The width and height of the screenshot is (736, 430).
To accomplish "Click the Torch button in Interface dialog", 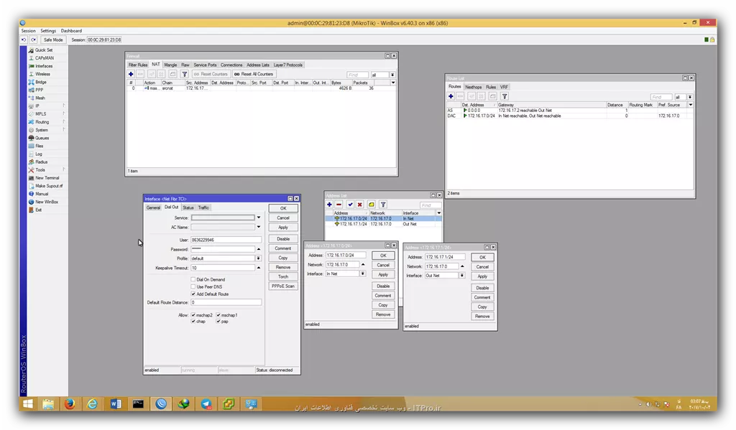I will point(283,276).
